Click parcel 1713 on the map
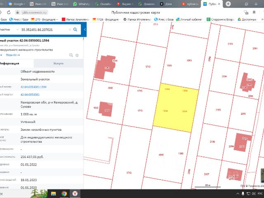This screenshot has width=264, height=198. (148, 67)
